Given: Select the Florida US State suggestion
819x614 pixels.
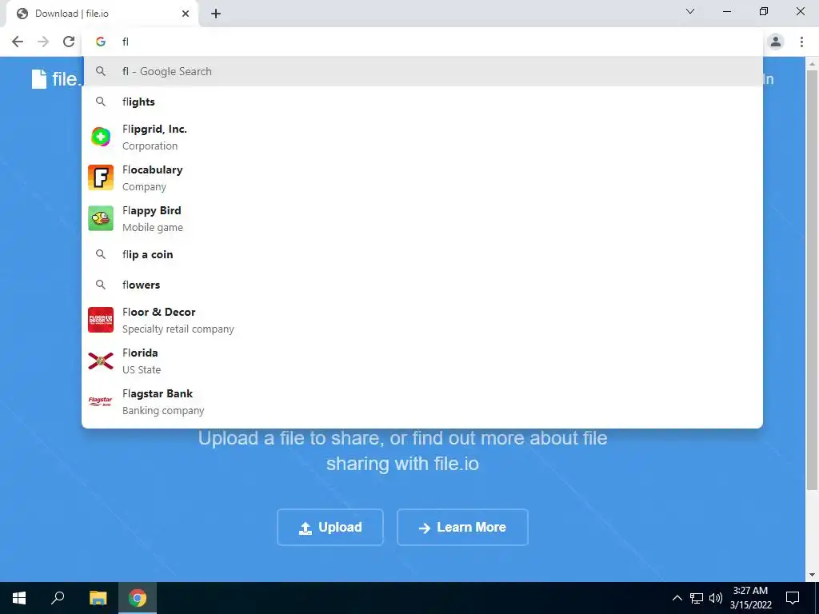Looking at the screenshot, I should coord(422,361).
